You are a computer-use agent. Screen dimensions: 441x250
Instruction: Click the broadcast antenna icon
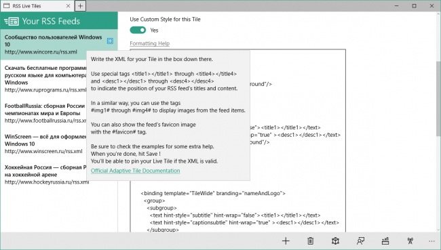click(410, 241)
